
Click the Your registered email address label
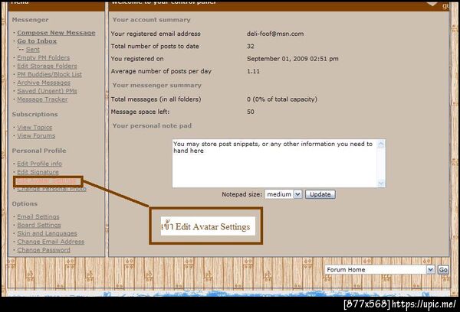tap(156, 34)
